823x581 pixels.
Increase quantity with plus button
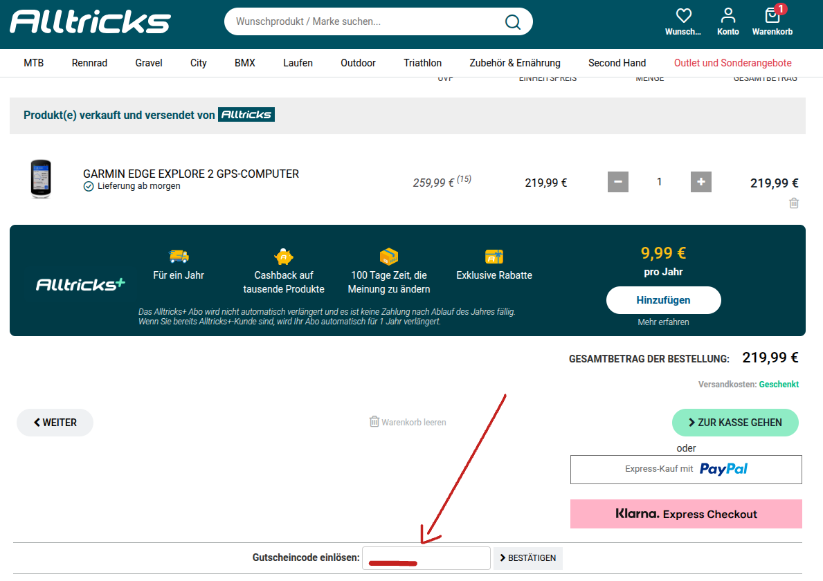coord(700,182)
